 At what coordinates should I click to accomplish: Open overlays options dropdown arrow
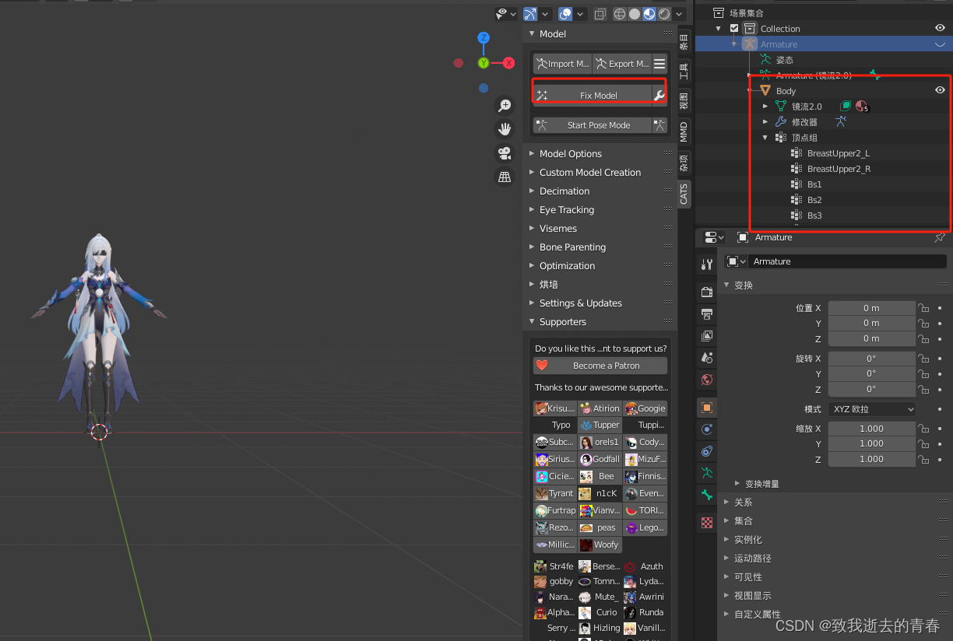[x=581, y=14]
